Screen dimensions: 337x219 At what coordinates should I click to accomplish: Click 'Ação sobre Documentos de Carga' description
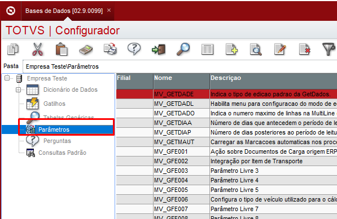click(x=274, y=151)
